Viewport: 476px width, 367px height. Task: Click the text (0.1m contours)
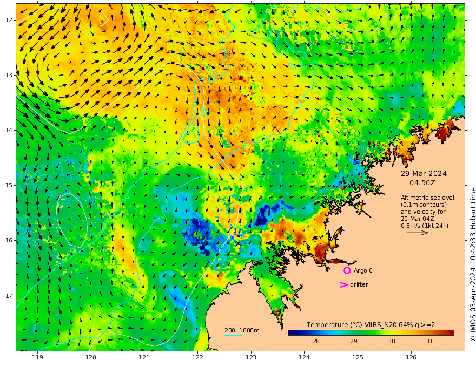click(x=424, y=205)
